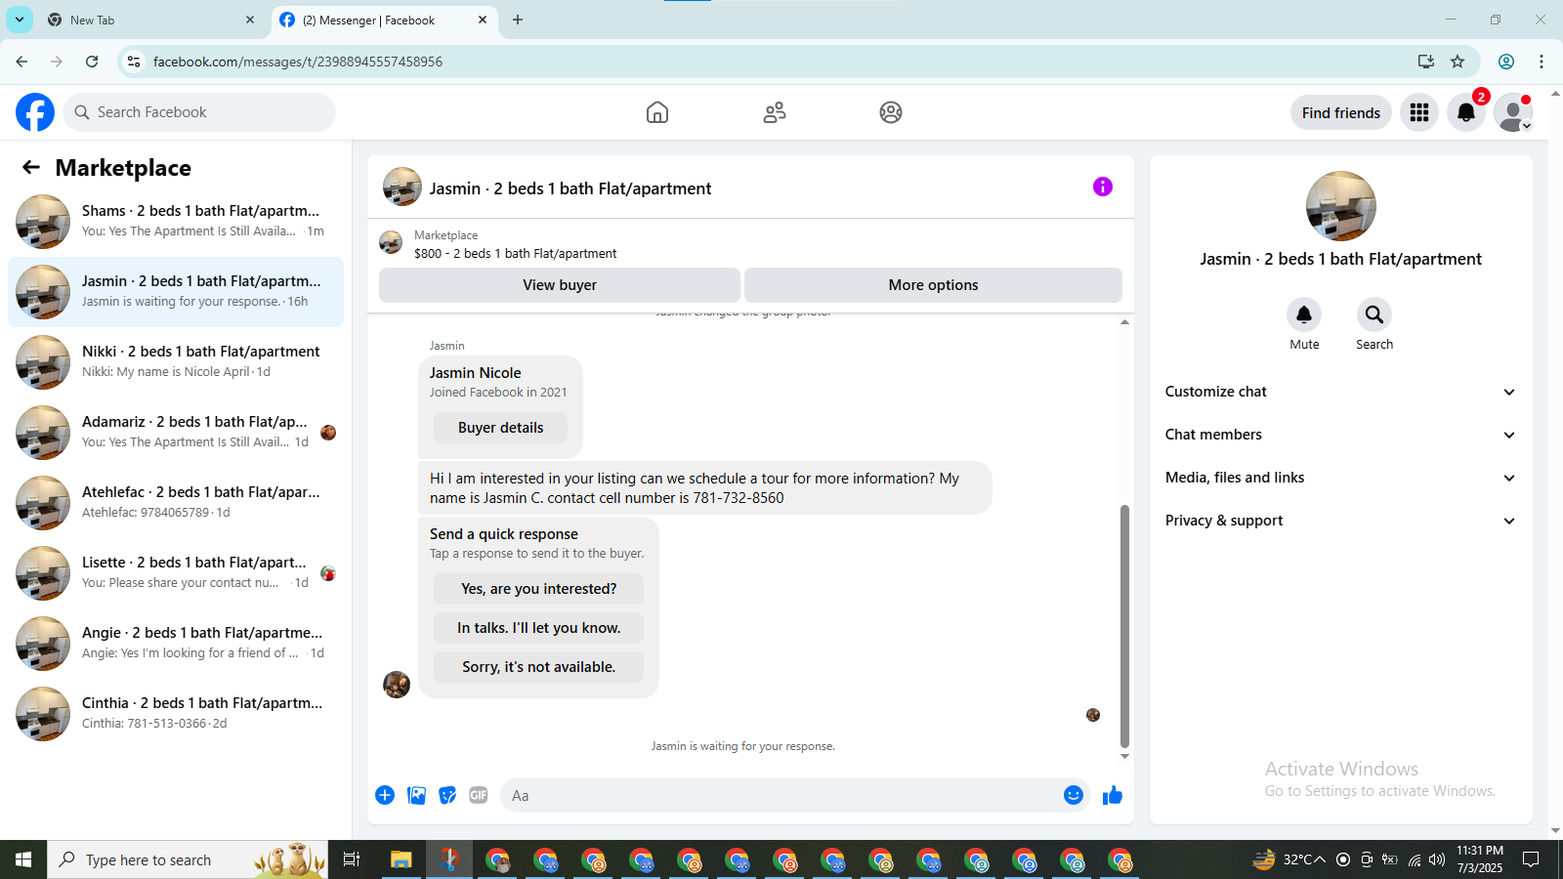The image size is (1563, 879).
Task: Open the $800 listing link under Marketplace
Action: pos(515,253)
